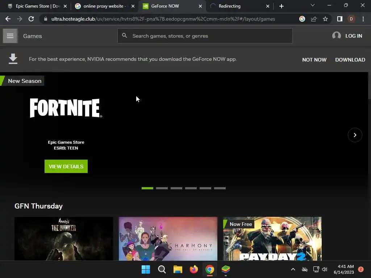
Task: Jump to the last carousel slide indicator
Action: tap(220, 188)
